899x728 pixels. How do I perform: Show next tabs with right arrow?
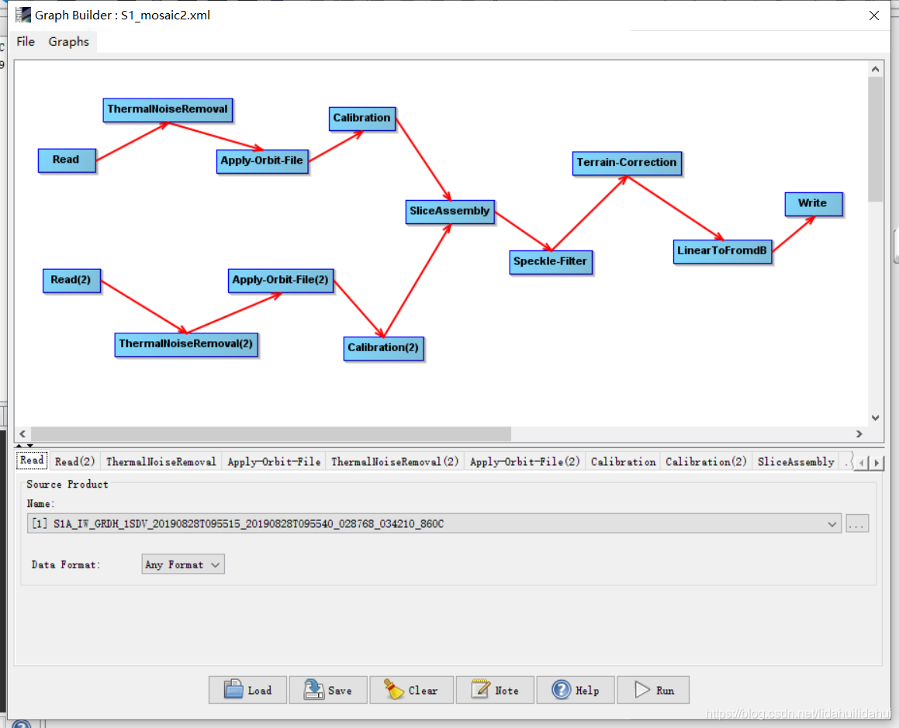click(x=876, y=462)
